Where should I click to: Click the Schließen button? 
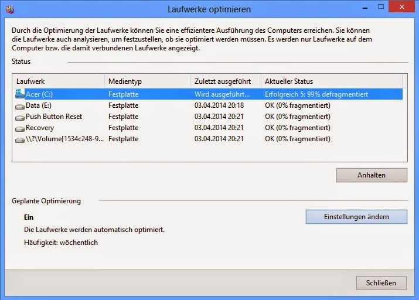pyautogui.click(x=381, y=282)
